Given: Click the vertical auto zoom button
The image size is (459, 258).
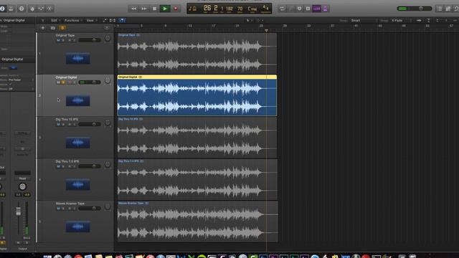Looking at the screenshot, I should [x=429, y=21].
